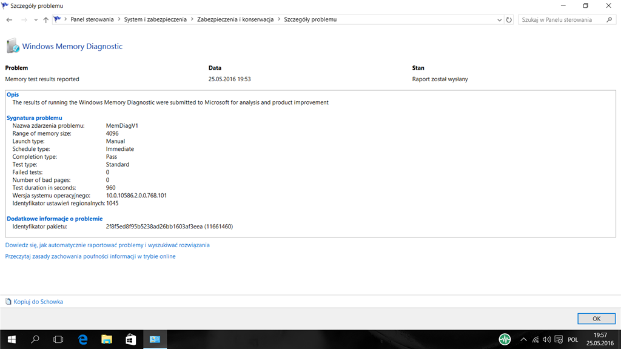The height and width of the screenshot is (349, 621).
Task: Open Panel sterowania breadcrumb
Action: click(x=92, y=19)
